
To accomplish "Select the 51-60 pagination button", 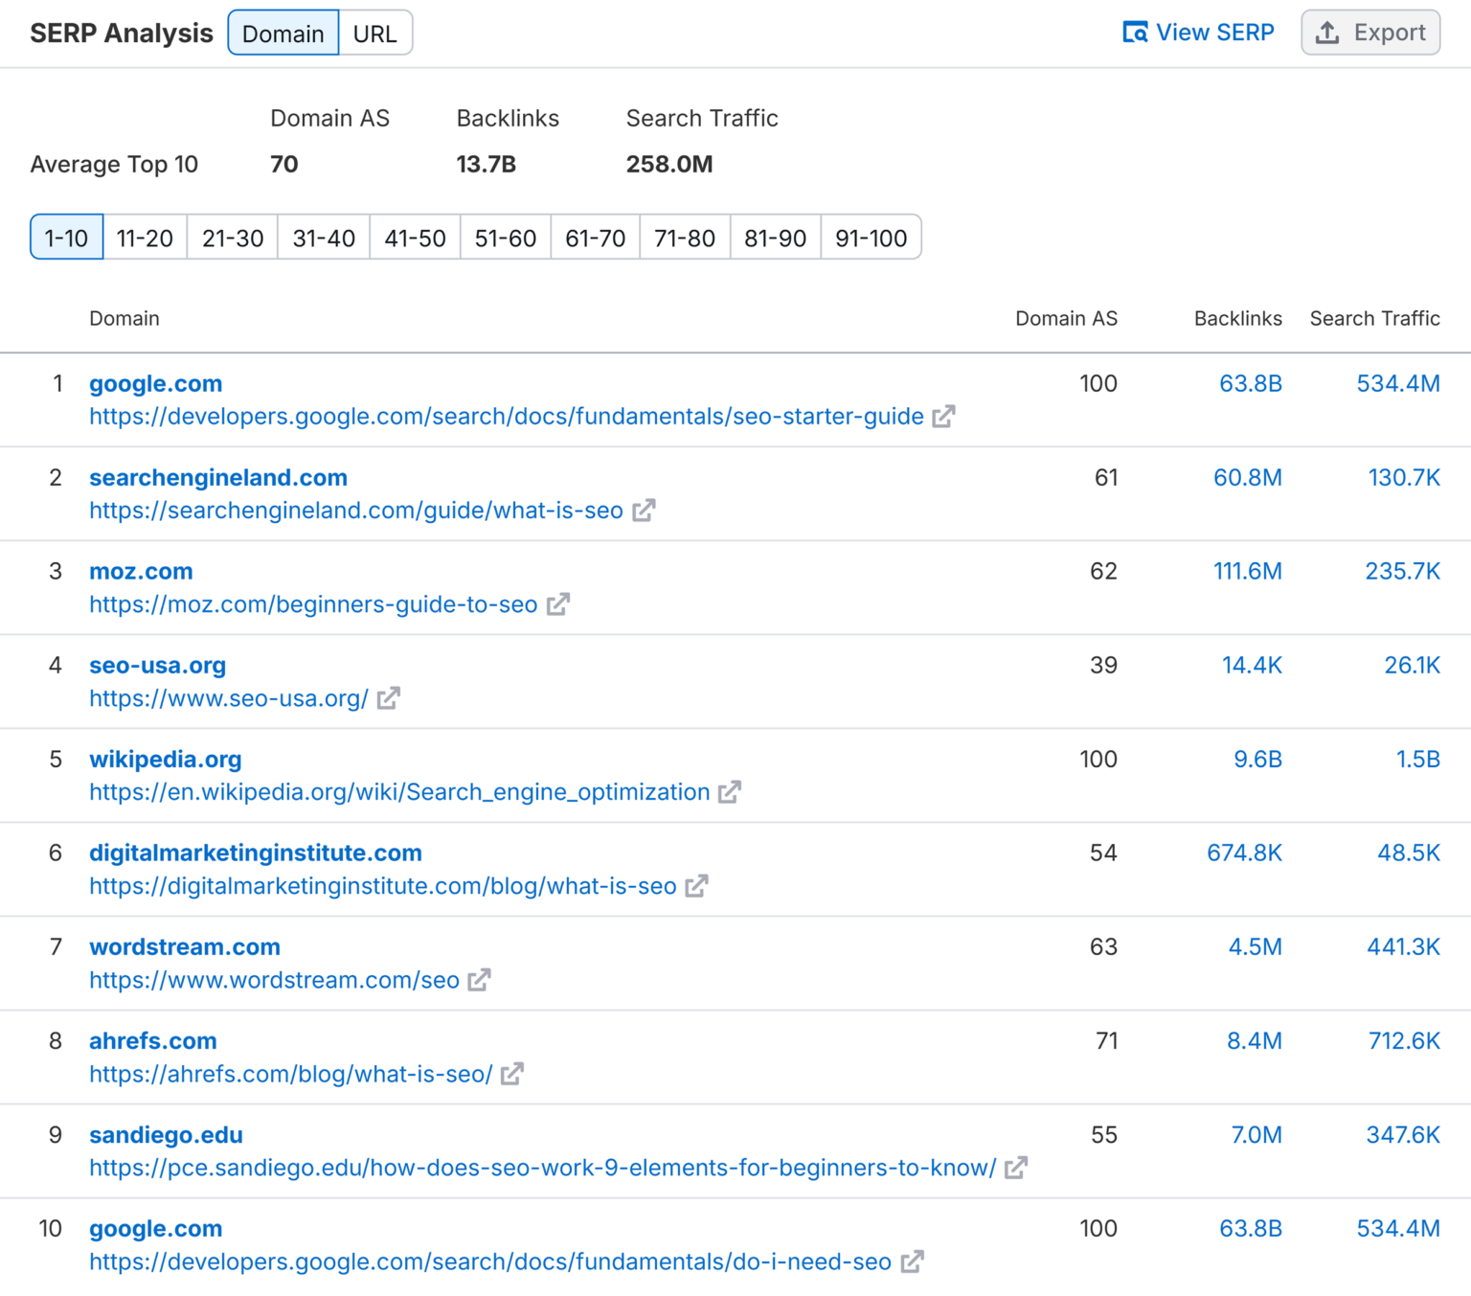I will [505, 237].
